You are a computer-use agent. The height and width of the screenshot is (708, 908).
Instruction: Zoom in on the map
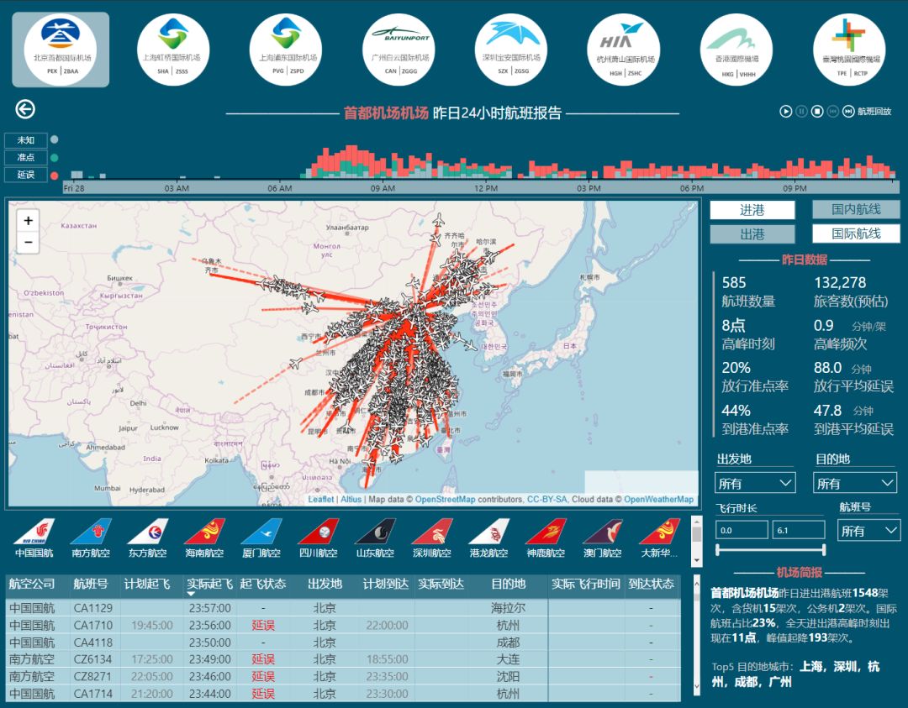pyautogui.click(x=29, y=221)
